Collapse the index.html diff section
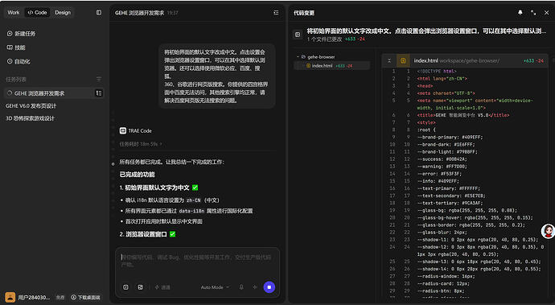 (389, 60)
